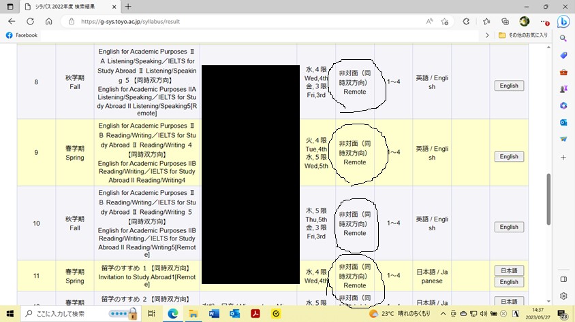The image size is (575, 322).
Task: Switch to Edge in the taskbar
Action: point(173,314)
